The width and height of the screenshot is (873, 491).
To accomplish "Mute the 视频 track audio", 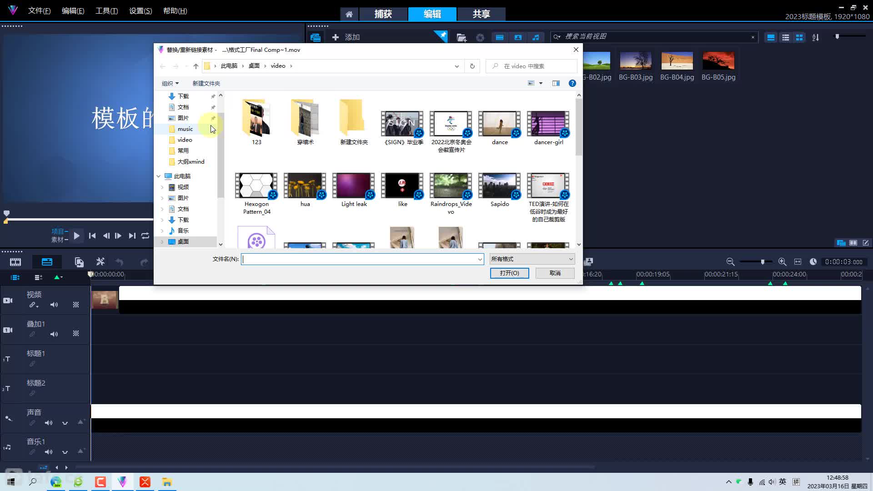I will (x=54, y=305).
